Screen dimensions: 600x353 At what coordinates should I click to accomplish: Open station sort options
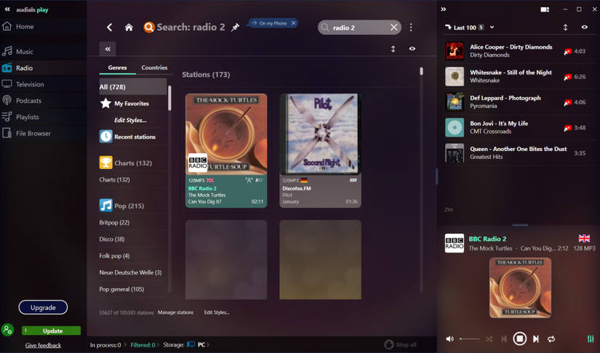tap(393, 49)
